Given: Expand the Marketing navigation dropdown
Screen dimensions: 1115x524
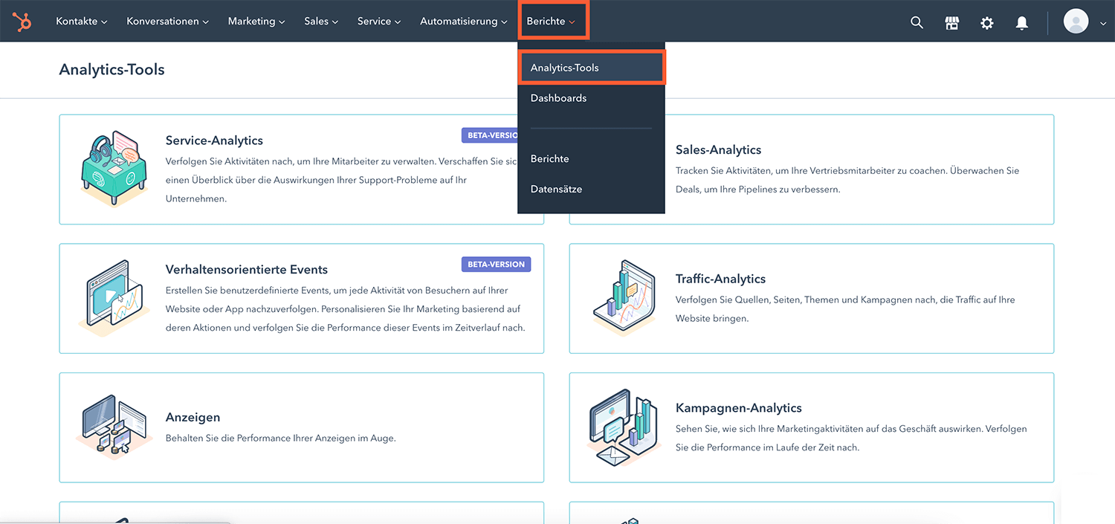Looking at the screenshot, I should pos(256,22).
